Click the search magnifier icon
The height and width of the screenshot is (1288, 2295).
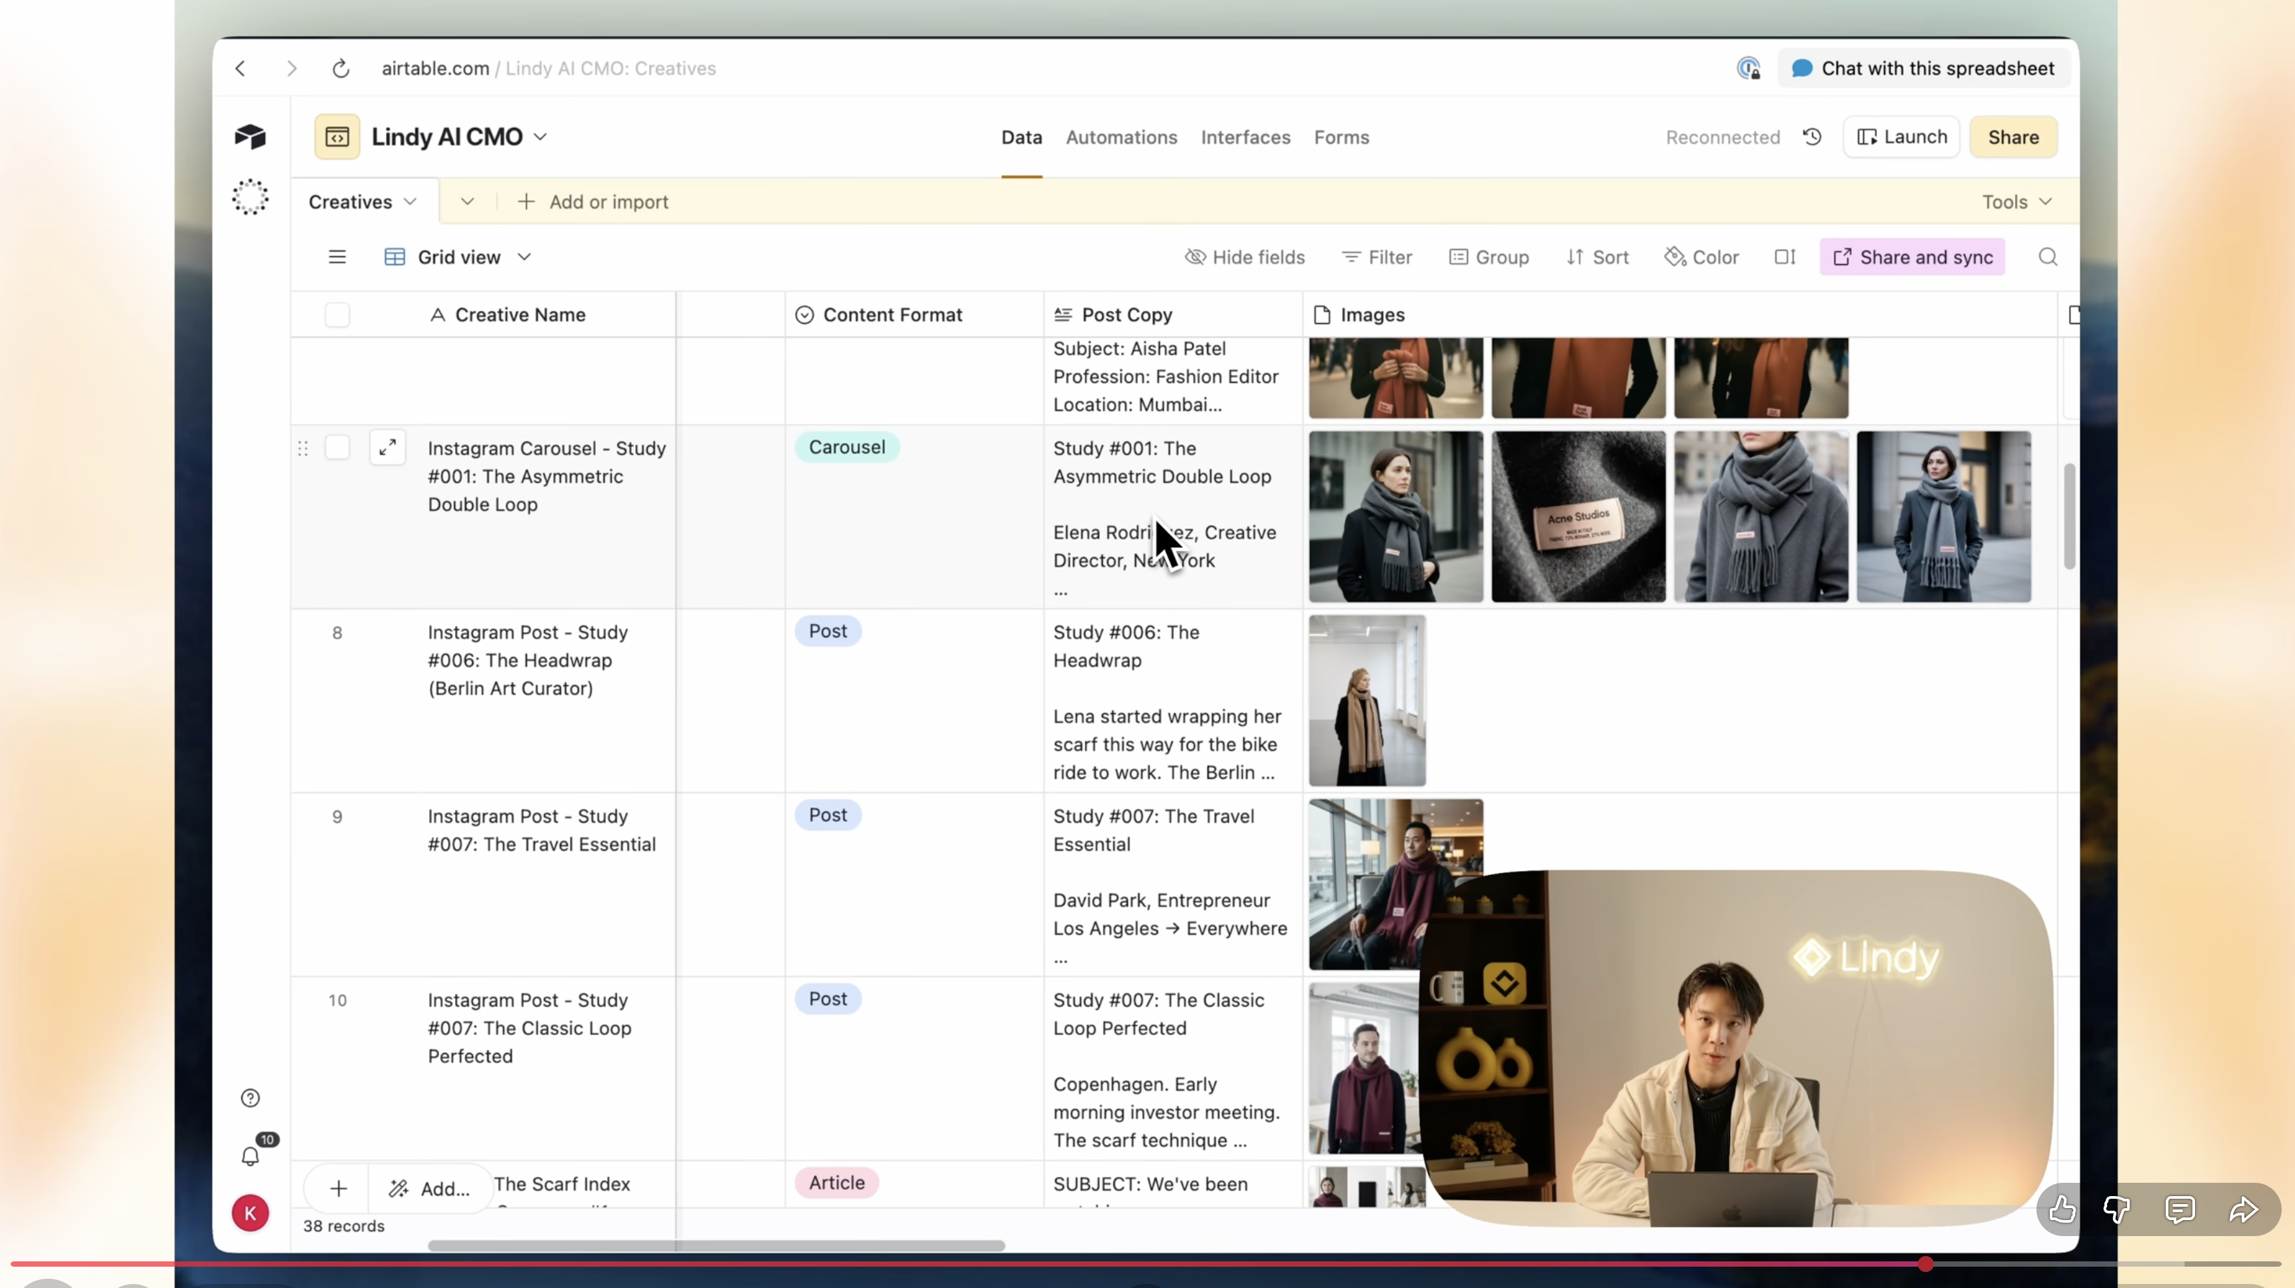2047,257
